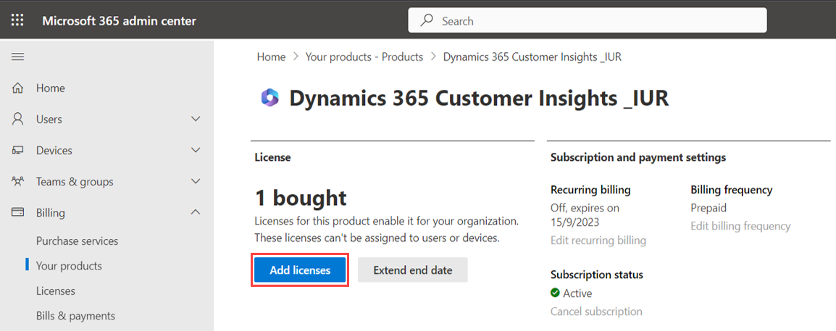Expand the Devices section chevron
This screenshot has height=331, width=836.
coord(196,150)
